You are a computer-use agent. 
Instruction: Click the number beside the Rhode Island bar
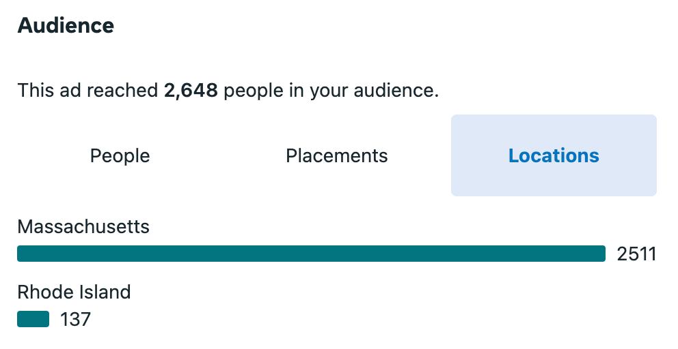click(75, 319)
